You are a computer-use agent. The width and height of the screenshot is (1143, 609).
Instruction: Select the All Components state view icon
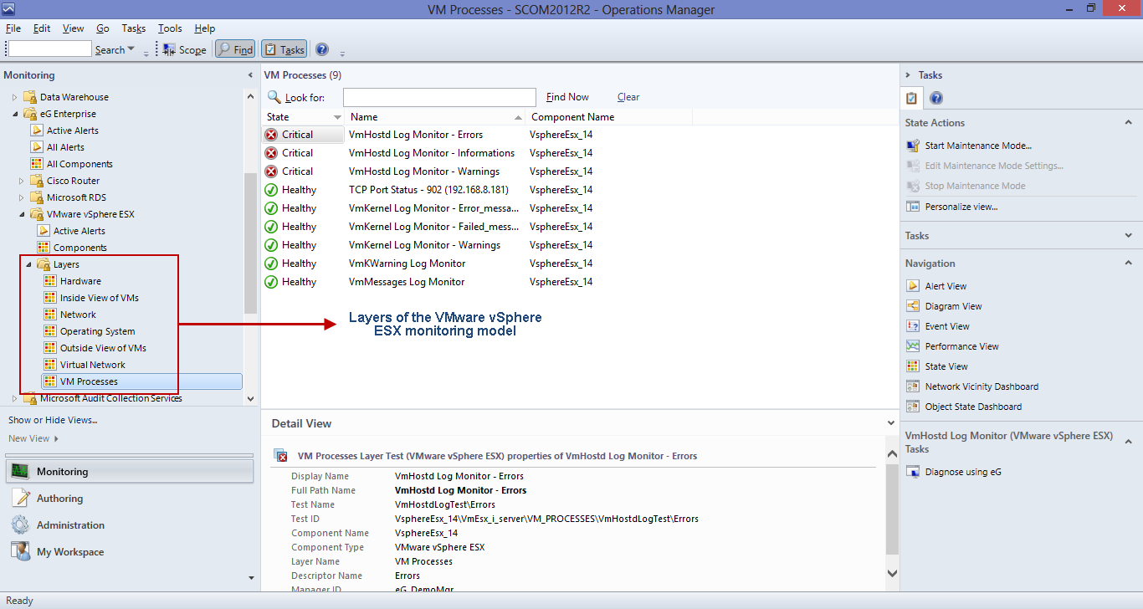(x=37, y=164)
